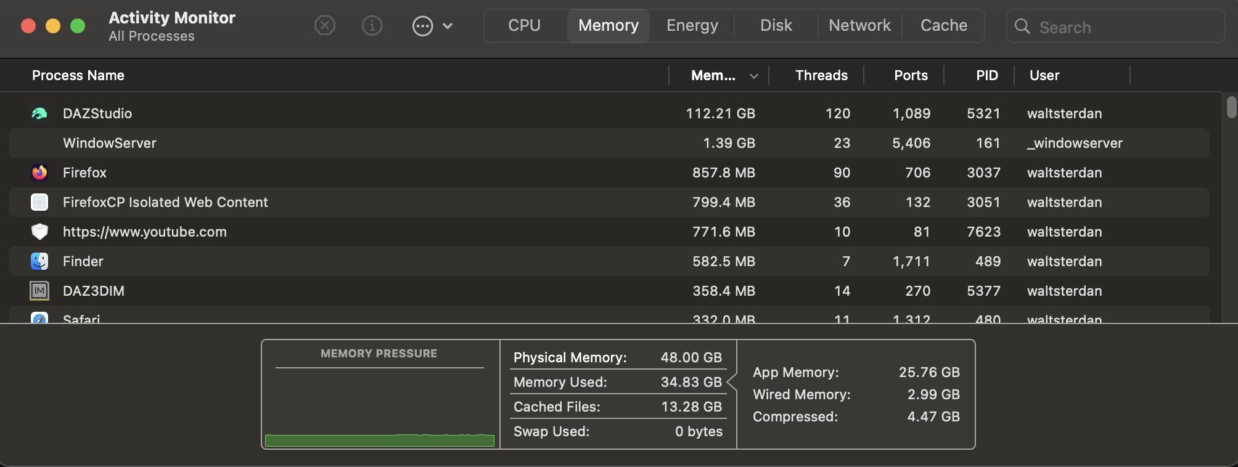Click the FirefoxCP Isolated Web Content icon

[x=39, y=202]
